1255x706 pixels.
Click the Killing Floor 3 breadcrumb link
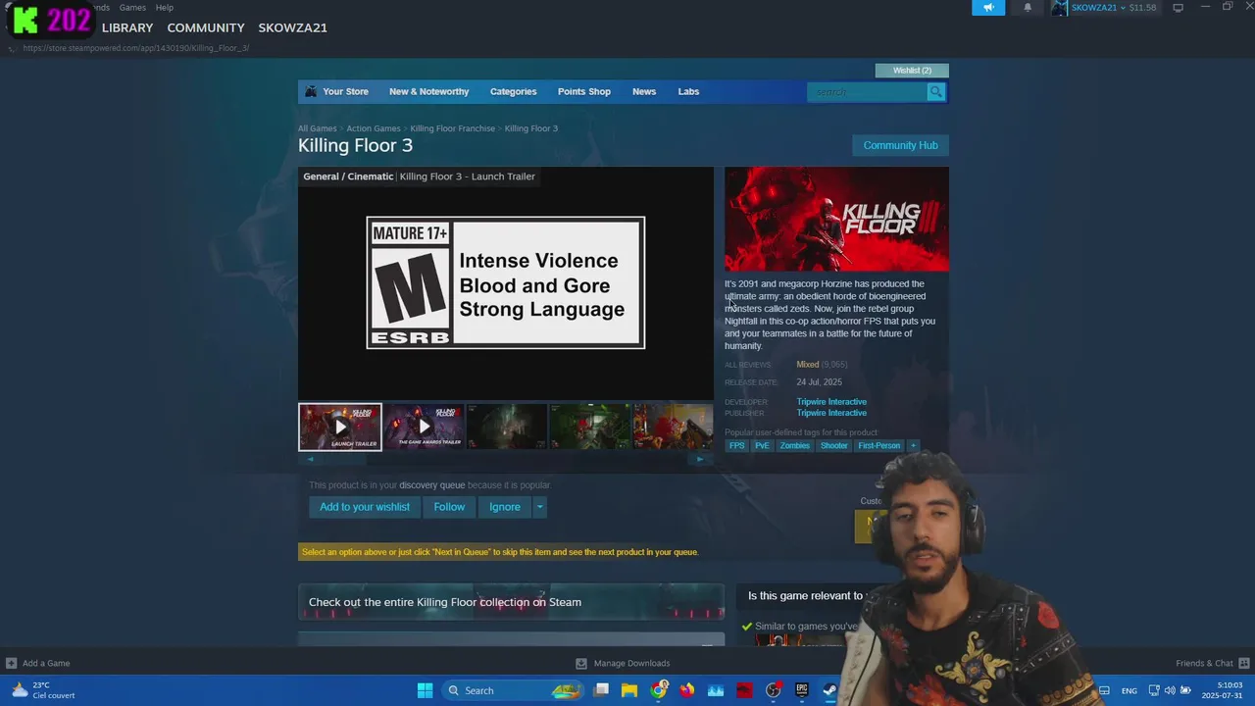point(531,128)
